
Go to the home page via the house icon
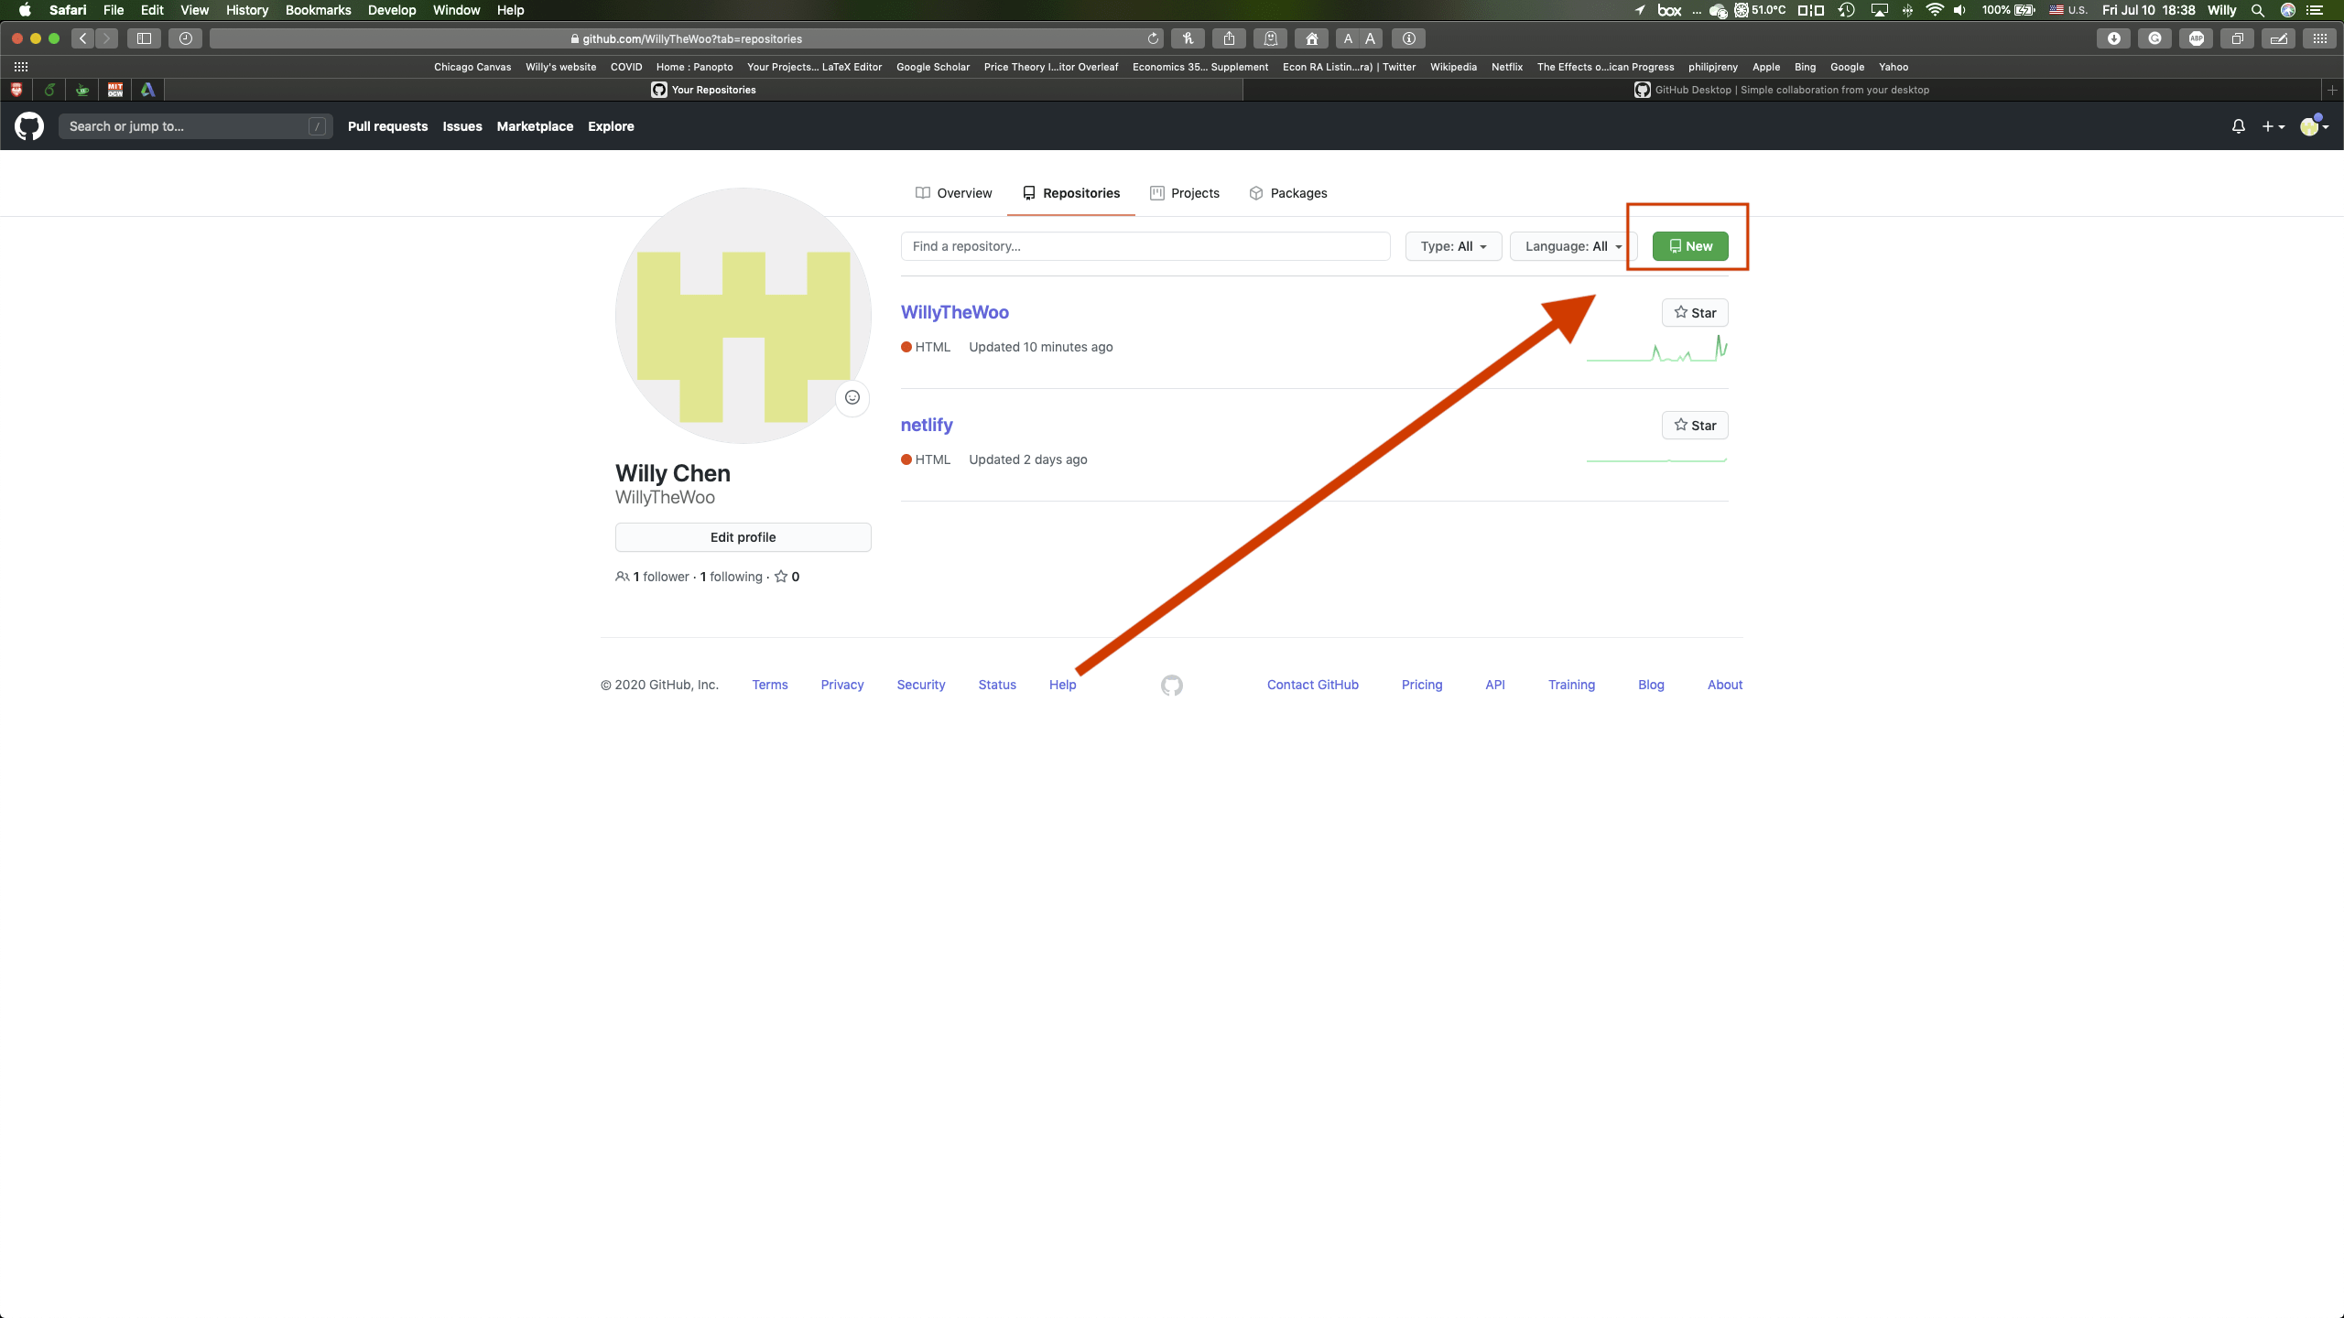tap(1312, 38)
